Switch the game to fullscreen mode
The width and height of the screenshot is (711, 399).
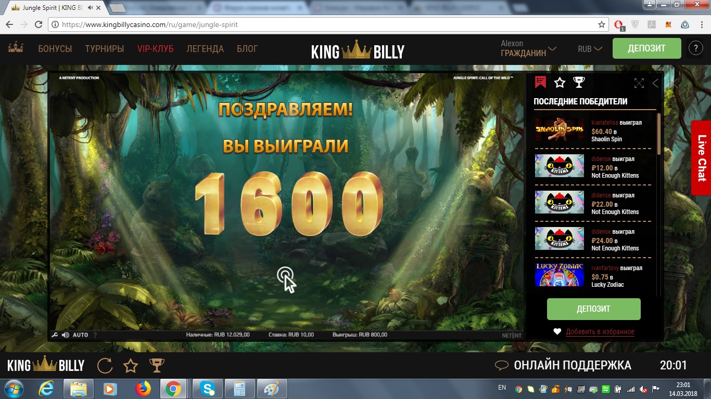click(639, 83)
